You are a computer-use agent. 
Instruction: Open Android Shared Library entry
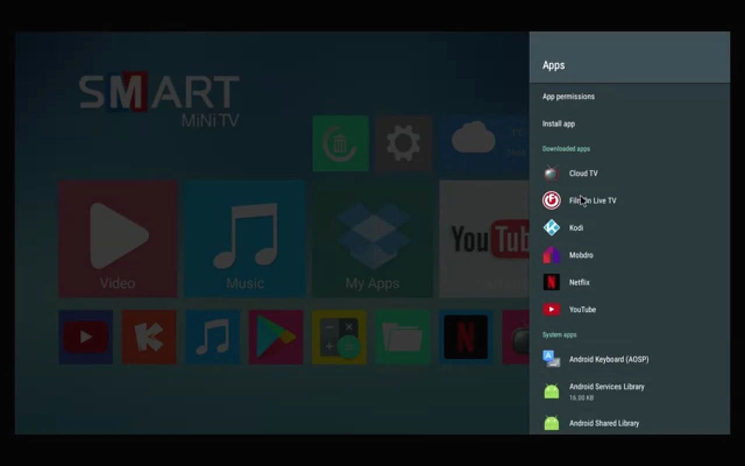604,423
